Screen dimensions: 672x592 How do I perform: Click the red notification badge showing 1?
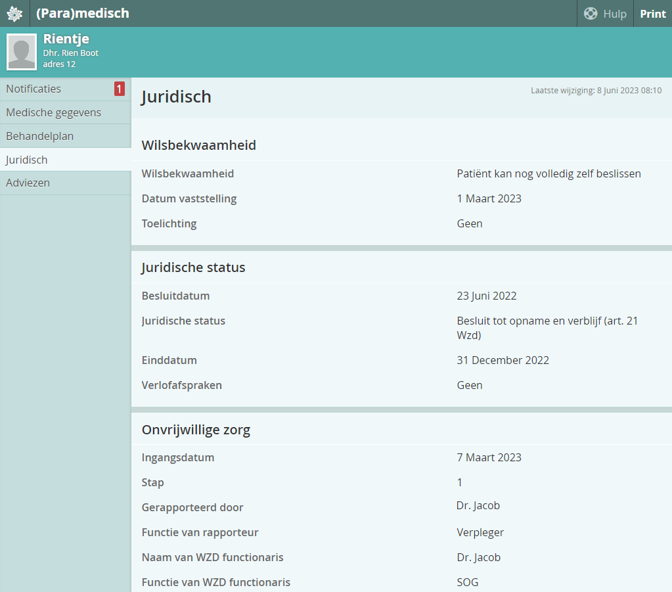[119, 89]
